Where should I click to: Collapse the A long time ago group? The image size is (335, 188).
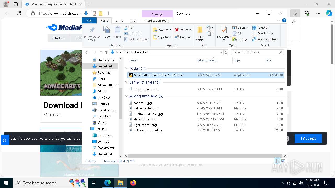click(x=127, y=96)
